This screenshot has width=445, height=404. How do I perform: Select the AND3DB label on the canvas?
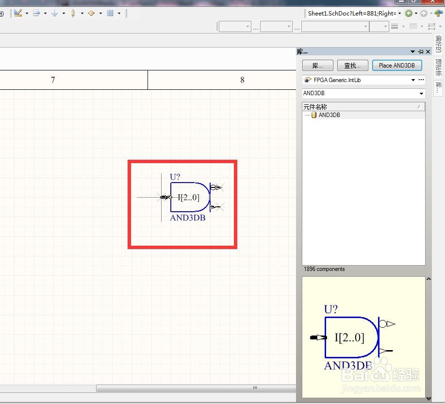(x=188, y=218)
